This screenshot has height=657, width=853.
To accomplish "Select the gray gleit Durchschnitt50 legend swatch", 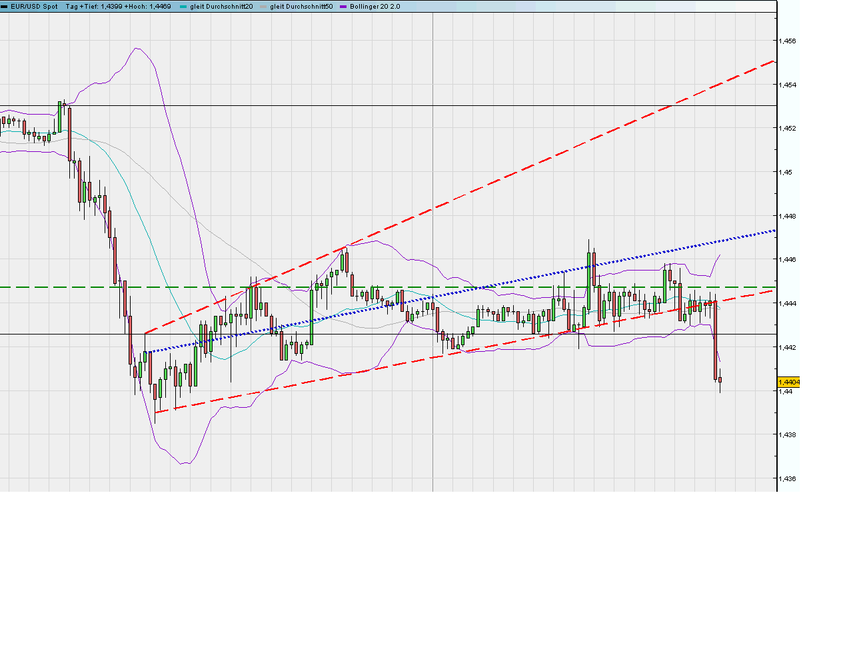I will 265,6.
